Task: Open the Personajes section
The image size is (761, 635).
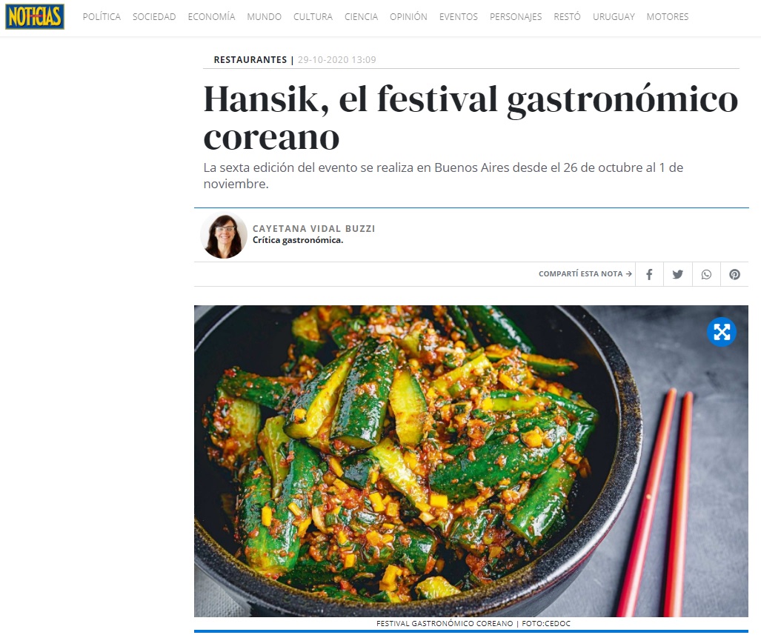Action: [x=516, y=17]
